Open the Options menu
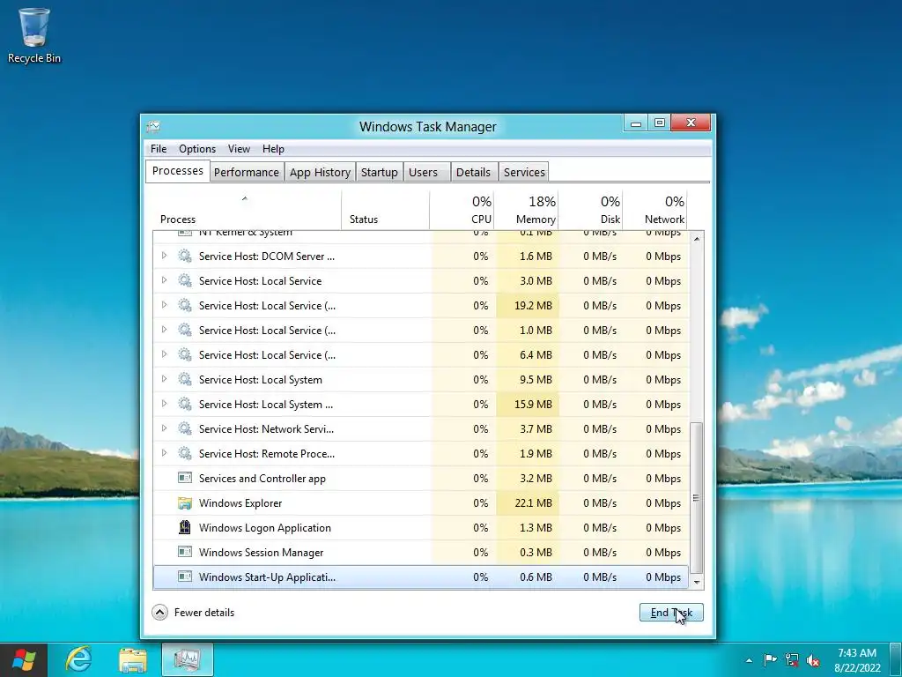 197,148
